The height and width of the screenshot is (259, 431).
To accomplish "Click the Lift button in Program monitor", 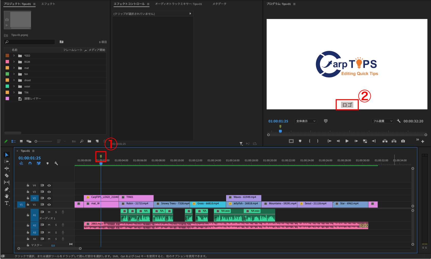I will [385, 141].
